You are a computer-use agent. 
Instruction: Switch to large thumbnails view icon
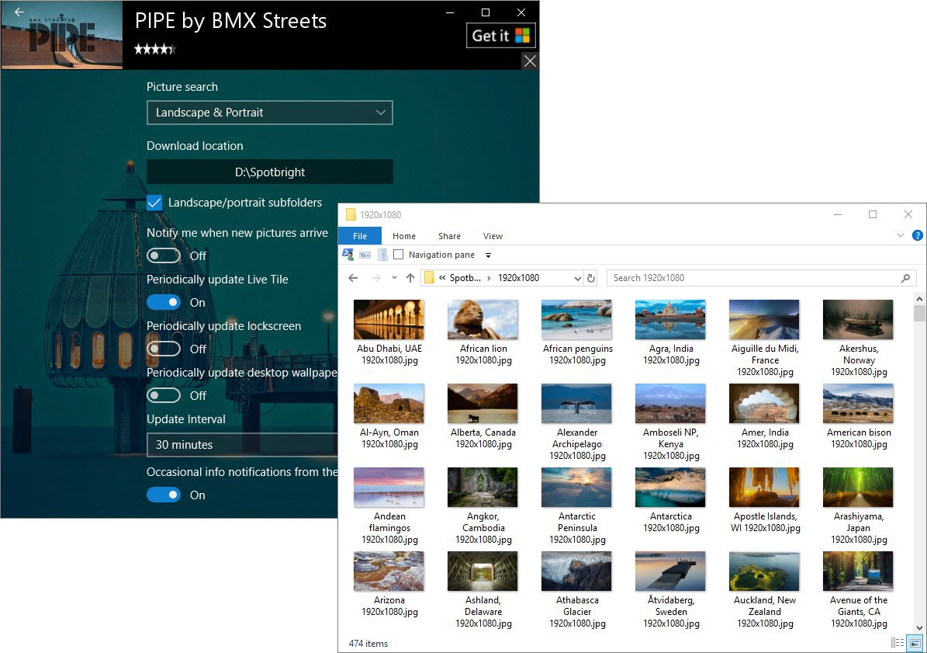pos(915,643)
